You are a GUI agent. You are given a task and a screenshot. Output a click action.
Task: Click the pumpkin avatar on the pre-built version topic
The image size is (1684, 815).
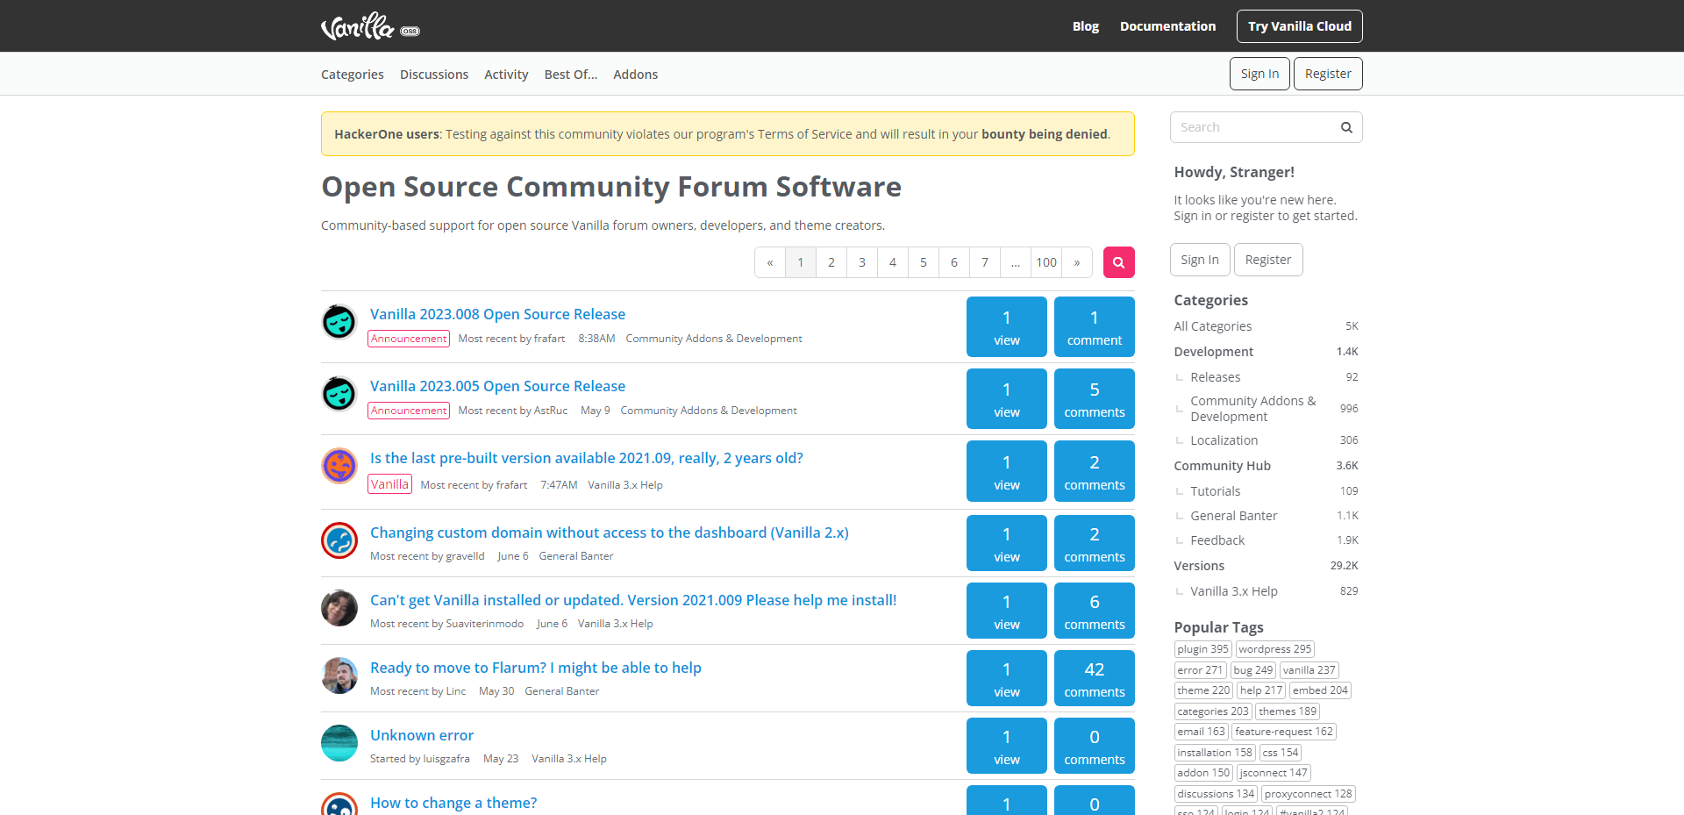point(339,466)
